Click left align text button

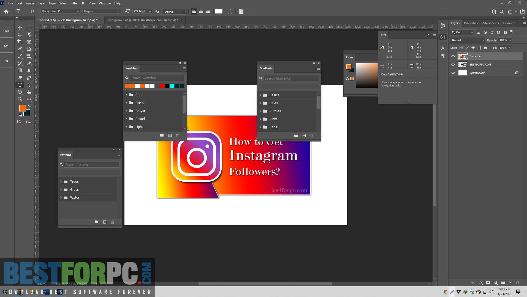tap(194, 11)
